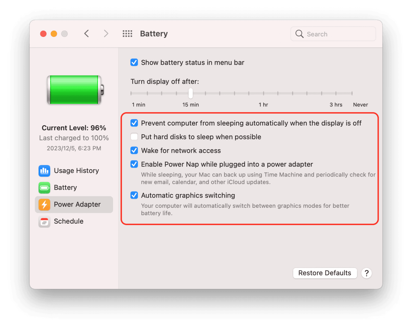The width and height of the screenshot is (412, 328).
Task: Uncheck Show battery status in menu bar
Action: coord(134,62)
